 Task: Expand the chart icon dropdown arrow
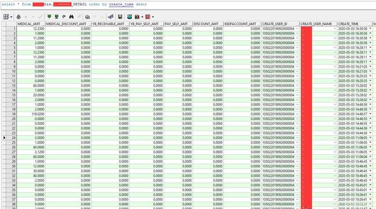[x=142, y=17]
